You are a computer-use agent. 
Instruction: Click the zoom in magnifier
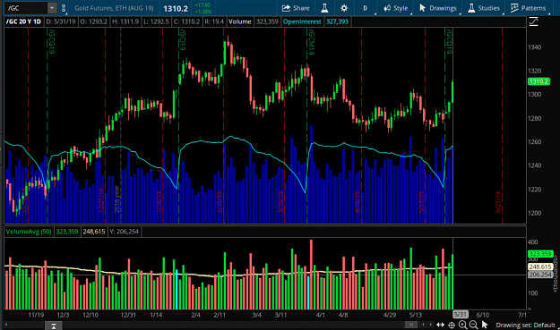[462, 325]
